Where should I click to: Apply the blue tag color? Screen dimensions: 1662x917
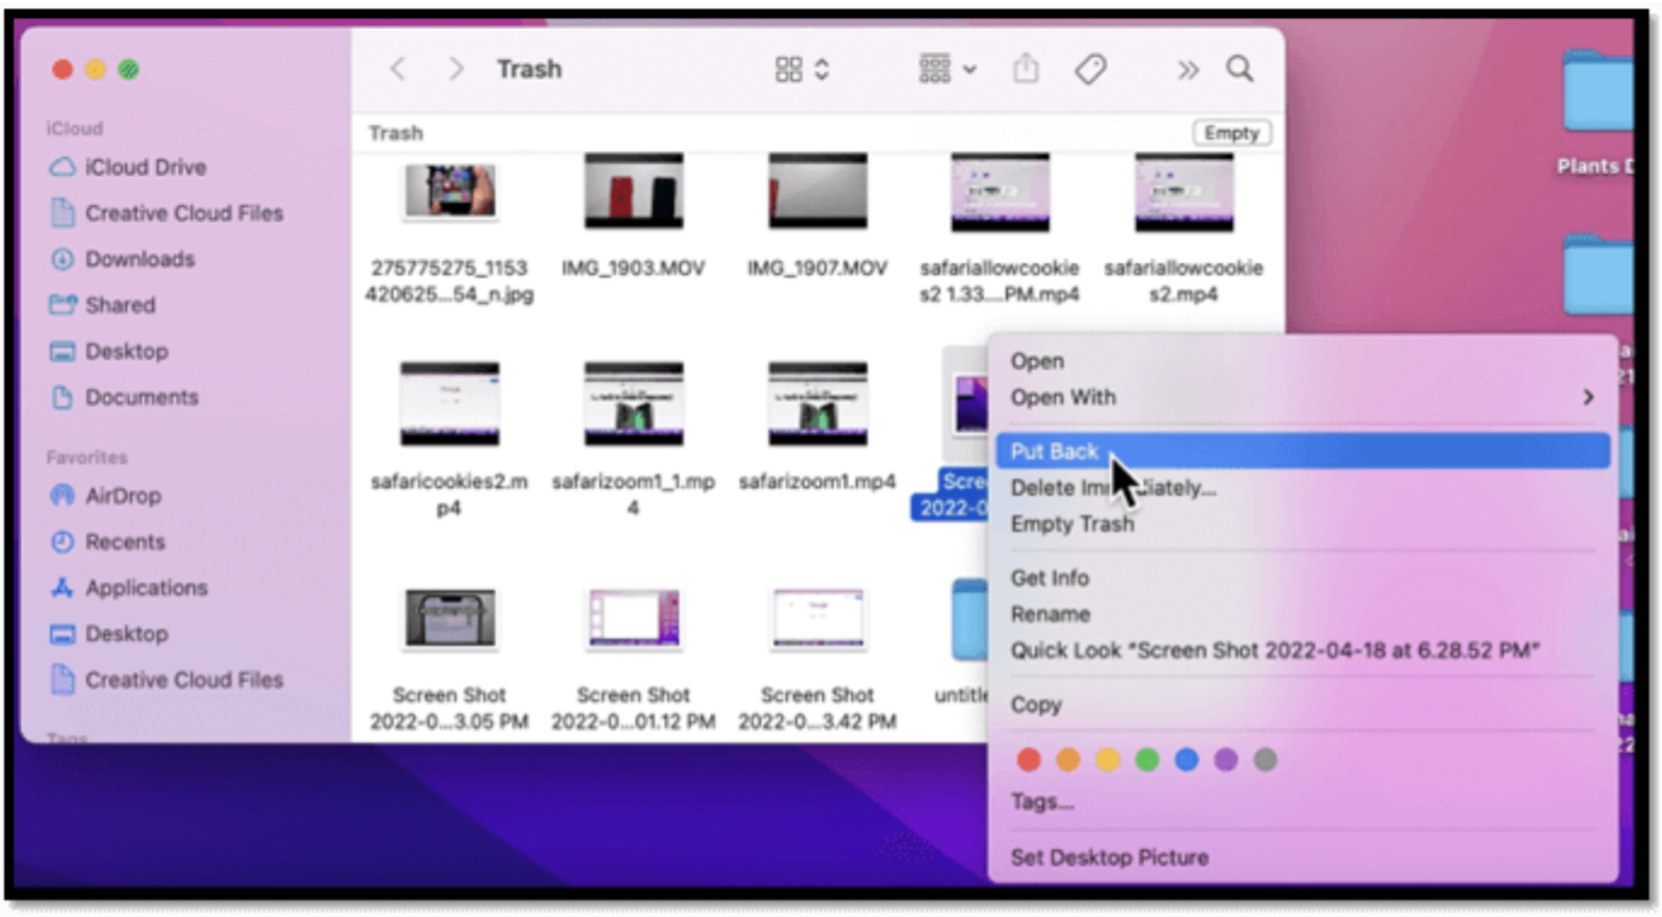coord(1186,760)
